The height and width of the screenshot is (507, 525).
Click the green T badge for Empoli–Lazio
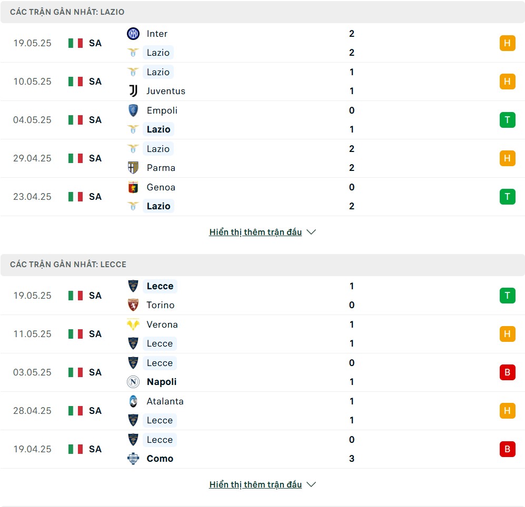tap(507, 120)
